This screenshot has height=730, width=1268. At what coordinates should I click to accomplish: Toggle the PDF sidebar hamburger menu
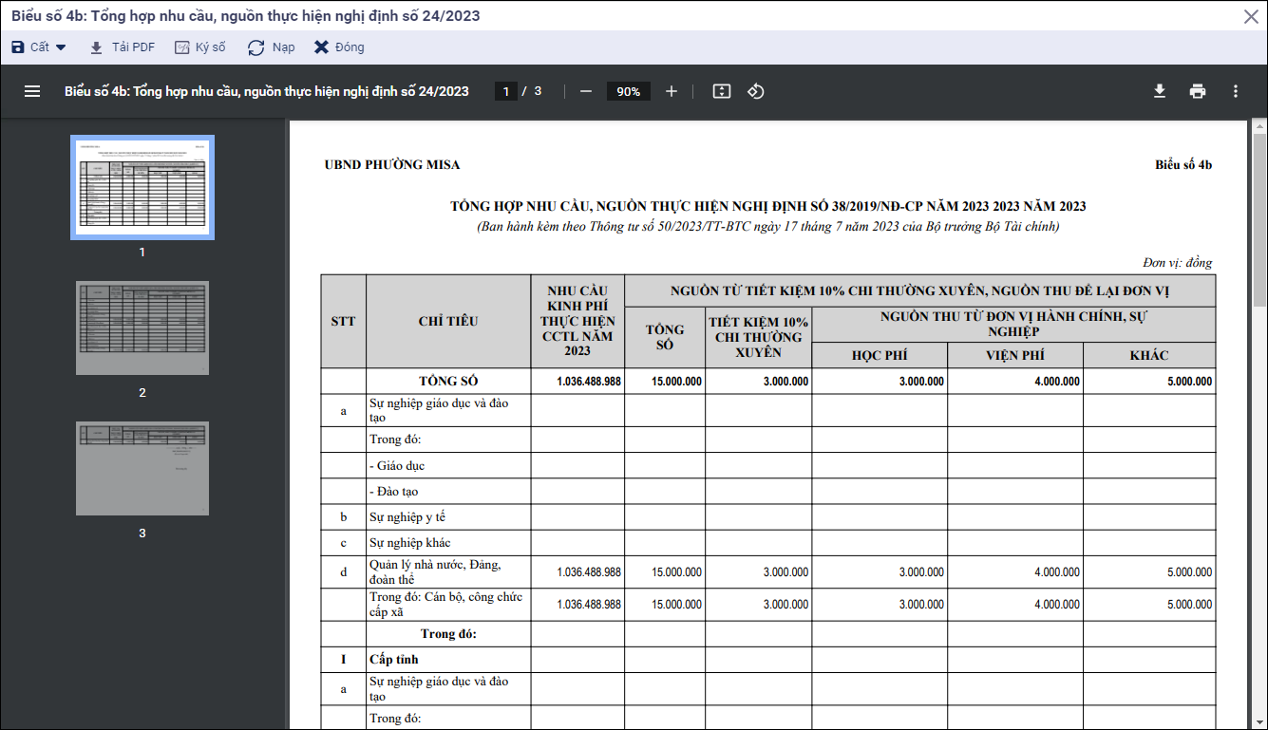(x=32, y=91)
